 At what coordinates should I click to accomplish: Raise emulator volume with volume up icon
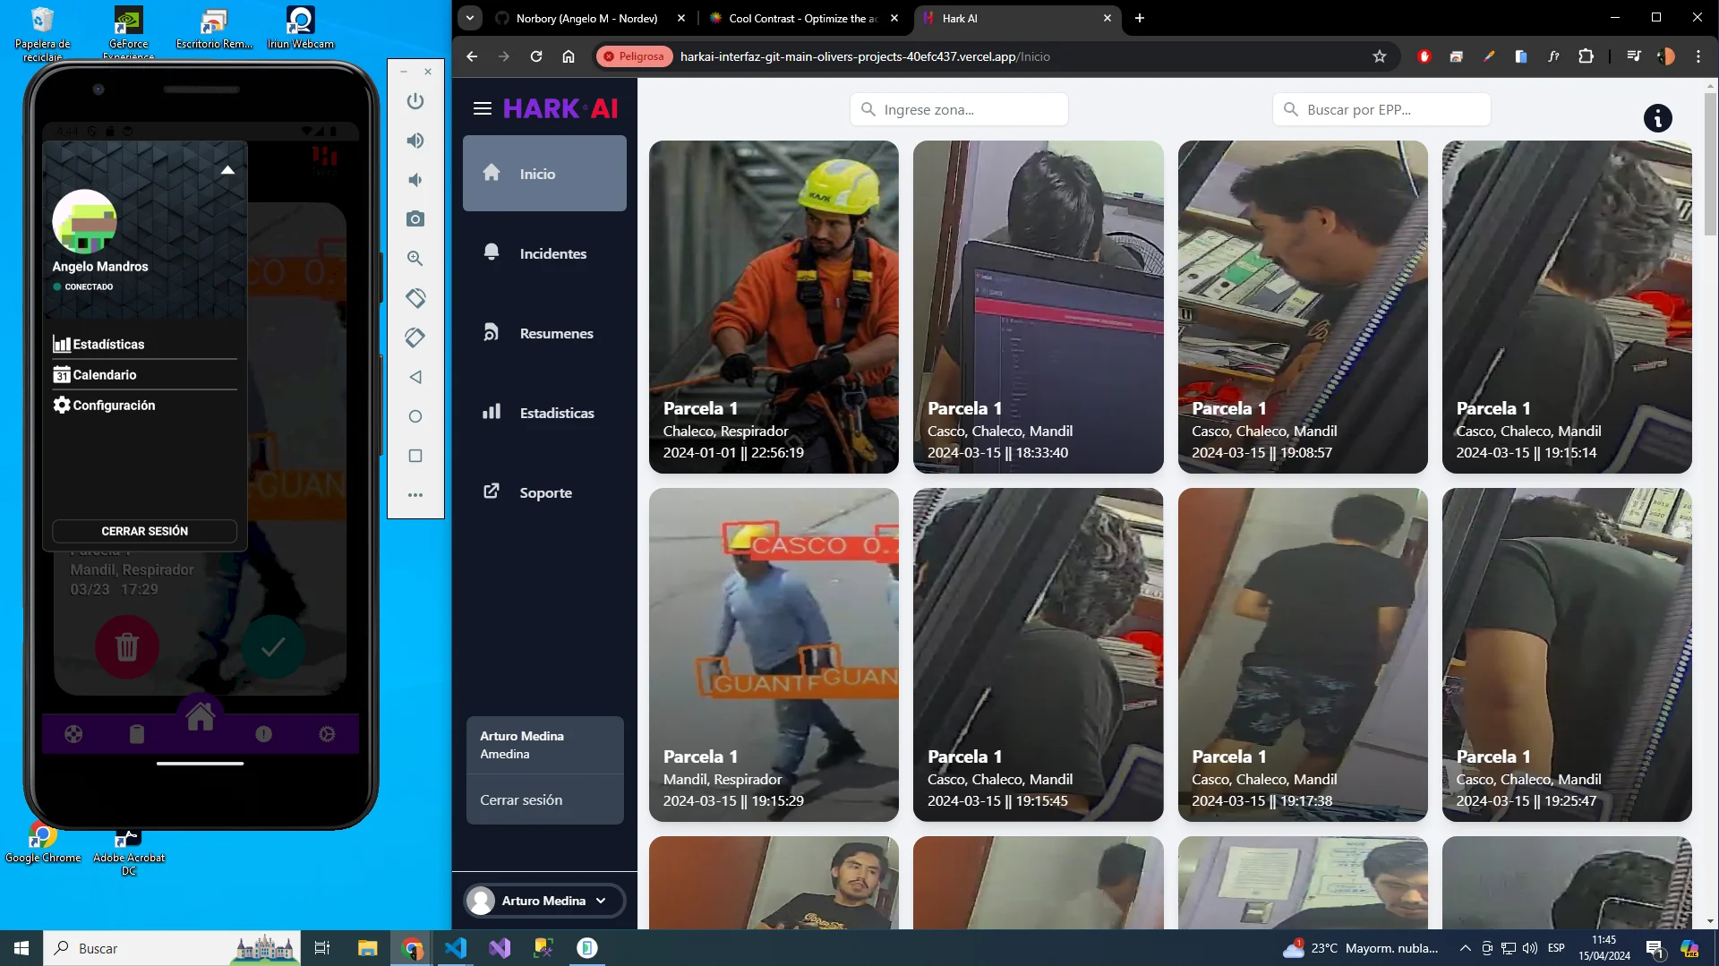tap(415, 141)
